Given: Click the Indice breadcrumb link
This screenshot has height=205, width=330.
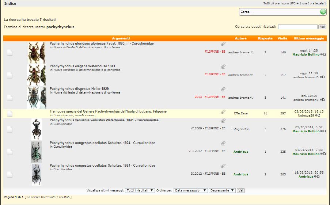Looking at the screenshot, I should coord(10,3).
